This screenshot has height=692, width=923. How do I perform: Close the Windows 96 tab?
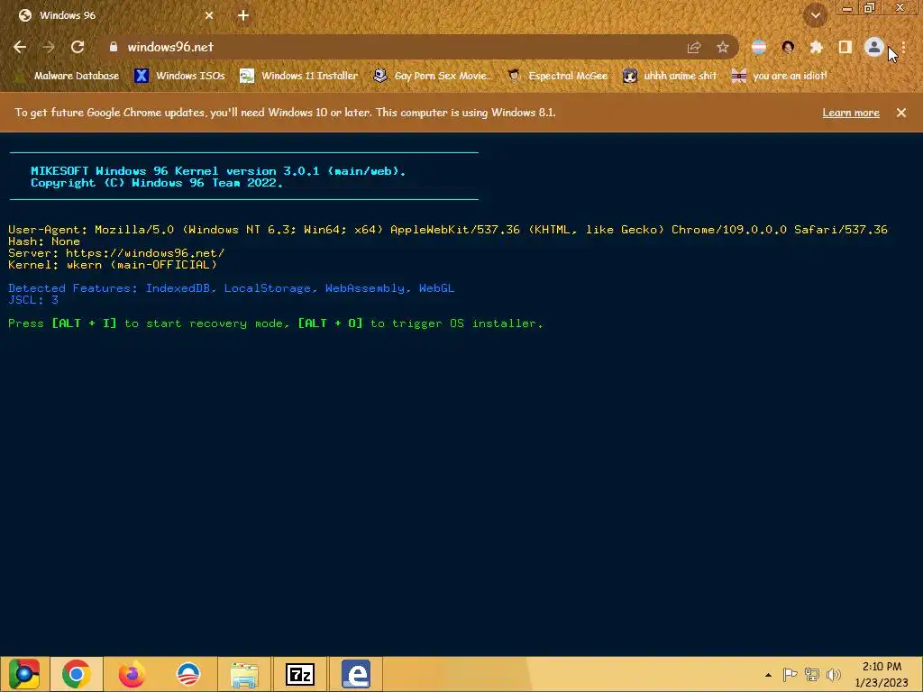[x=209, y=15]
